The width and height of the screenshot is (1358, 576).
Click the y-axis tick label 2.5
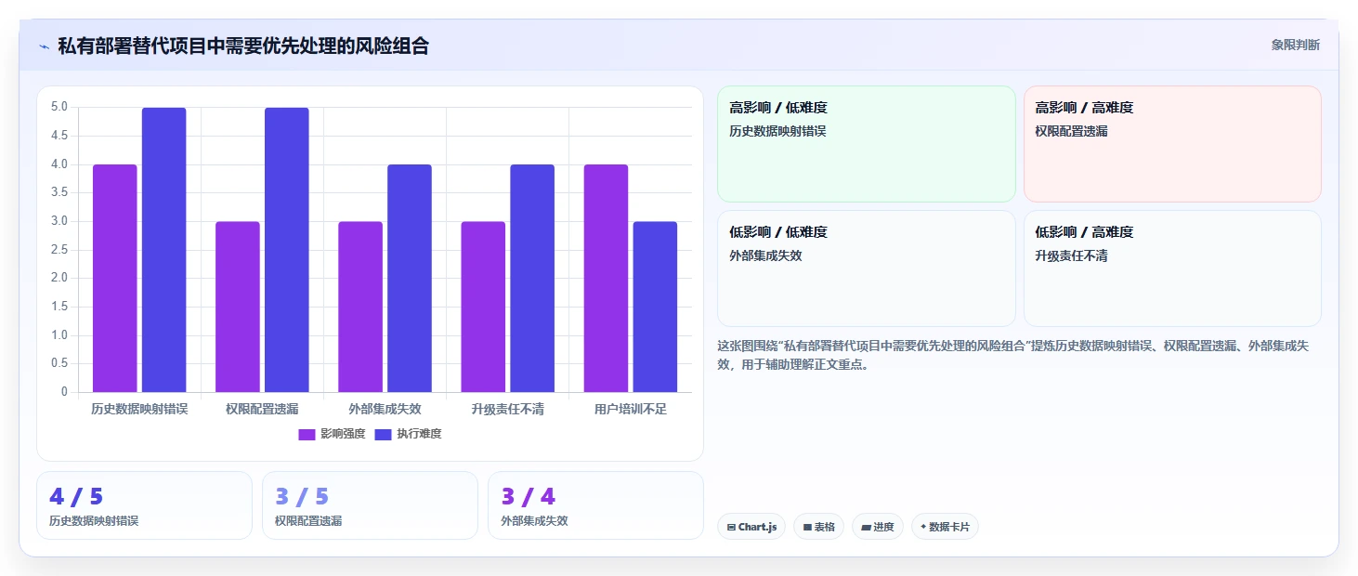59,249
